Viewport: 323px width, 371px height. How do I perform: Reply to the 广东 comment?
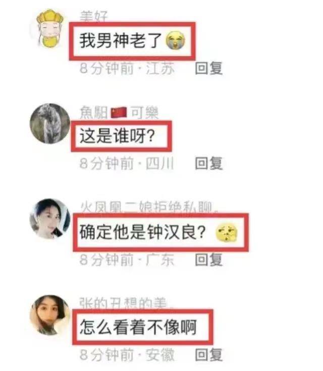point(209,259)
